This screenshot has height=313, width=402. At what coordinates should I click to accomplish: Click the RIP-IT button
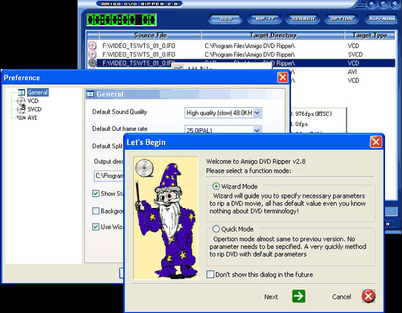265,19
